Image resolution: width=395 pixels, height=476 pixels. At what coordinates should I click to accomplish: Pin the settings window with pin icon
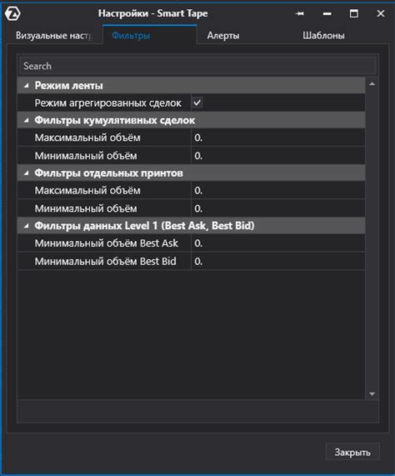299,13
